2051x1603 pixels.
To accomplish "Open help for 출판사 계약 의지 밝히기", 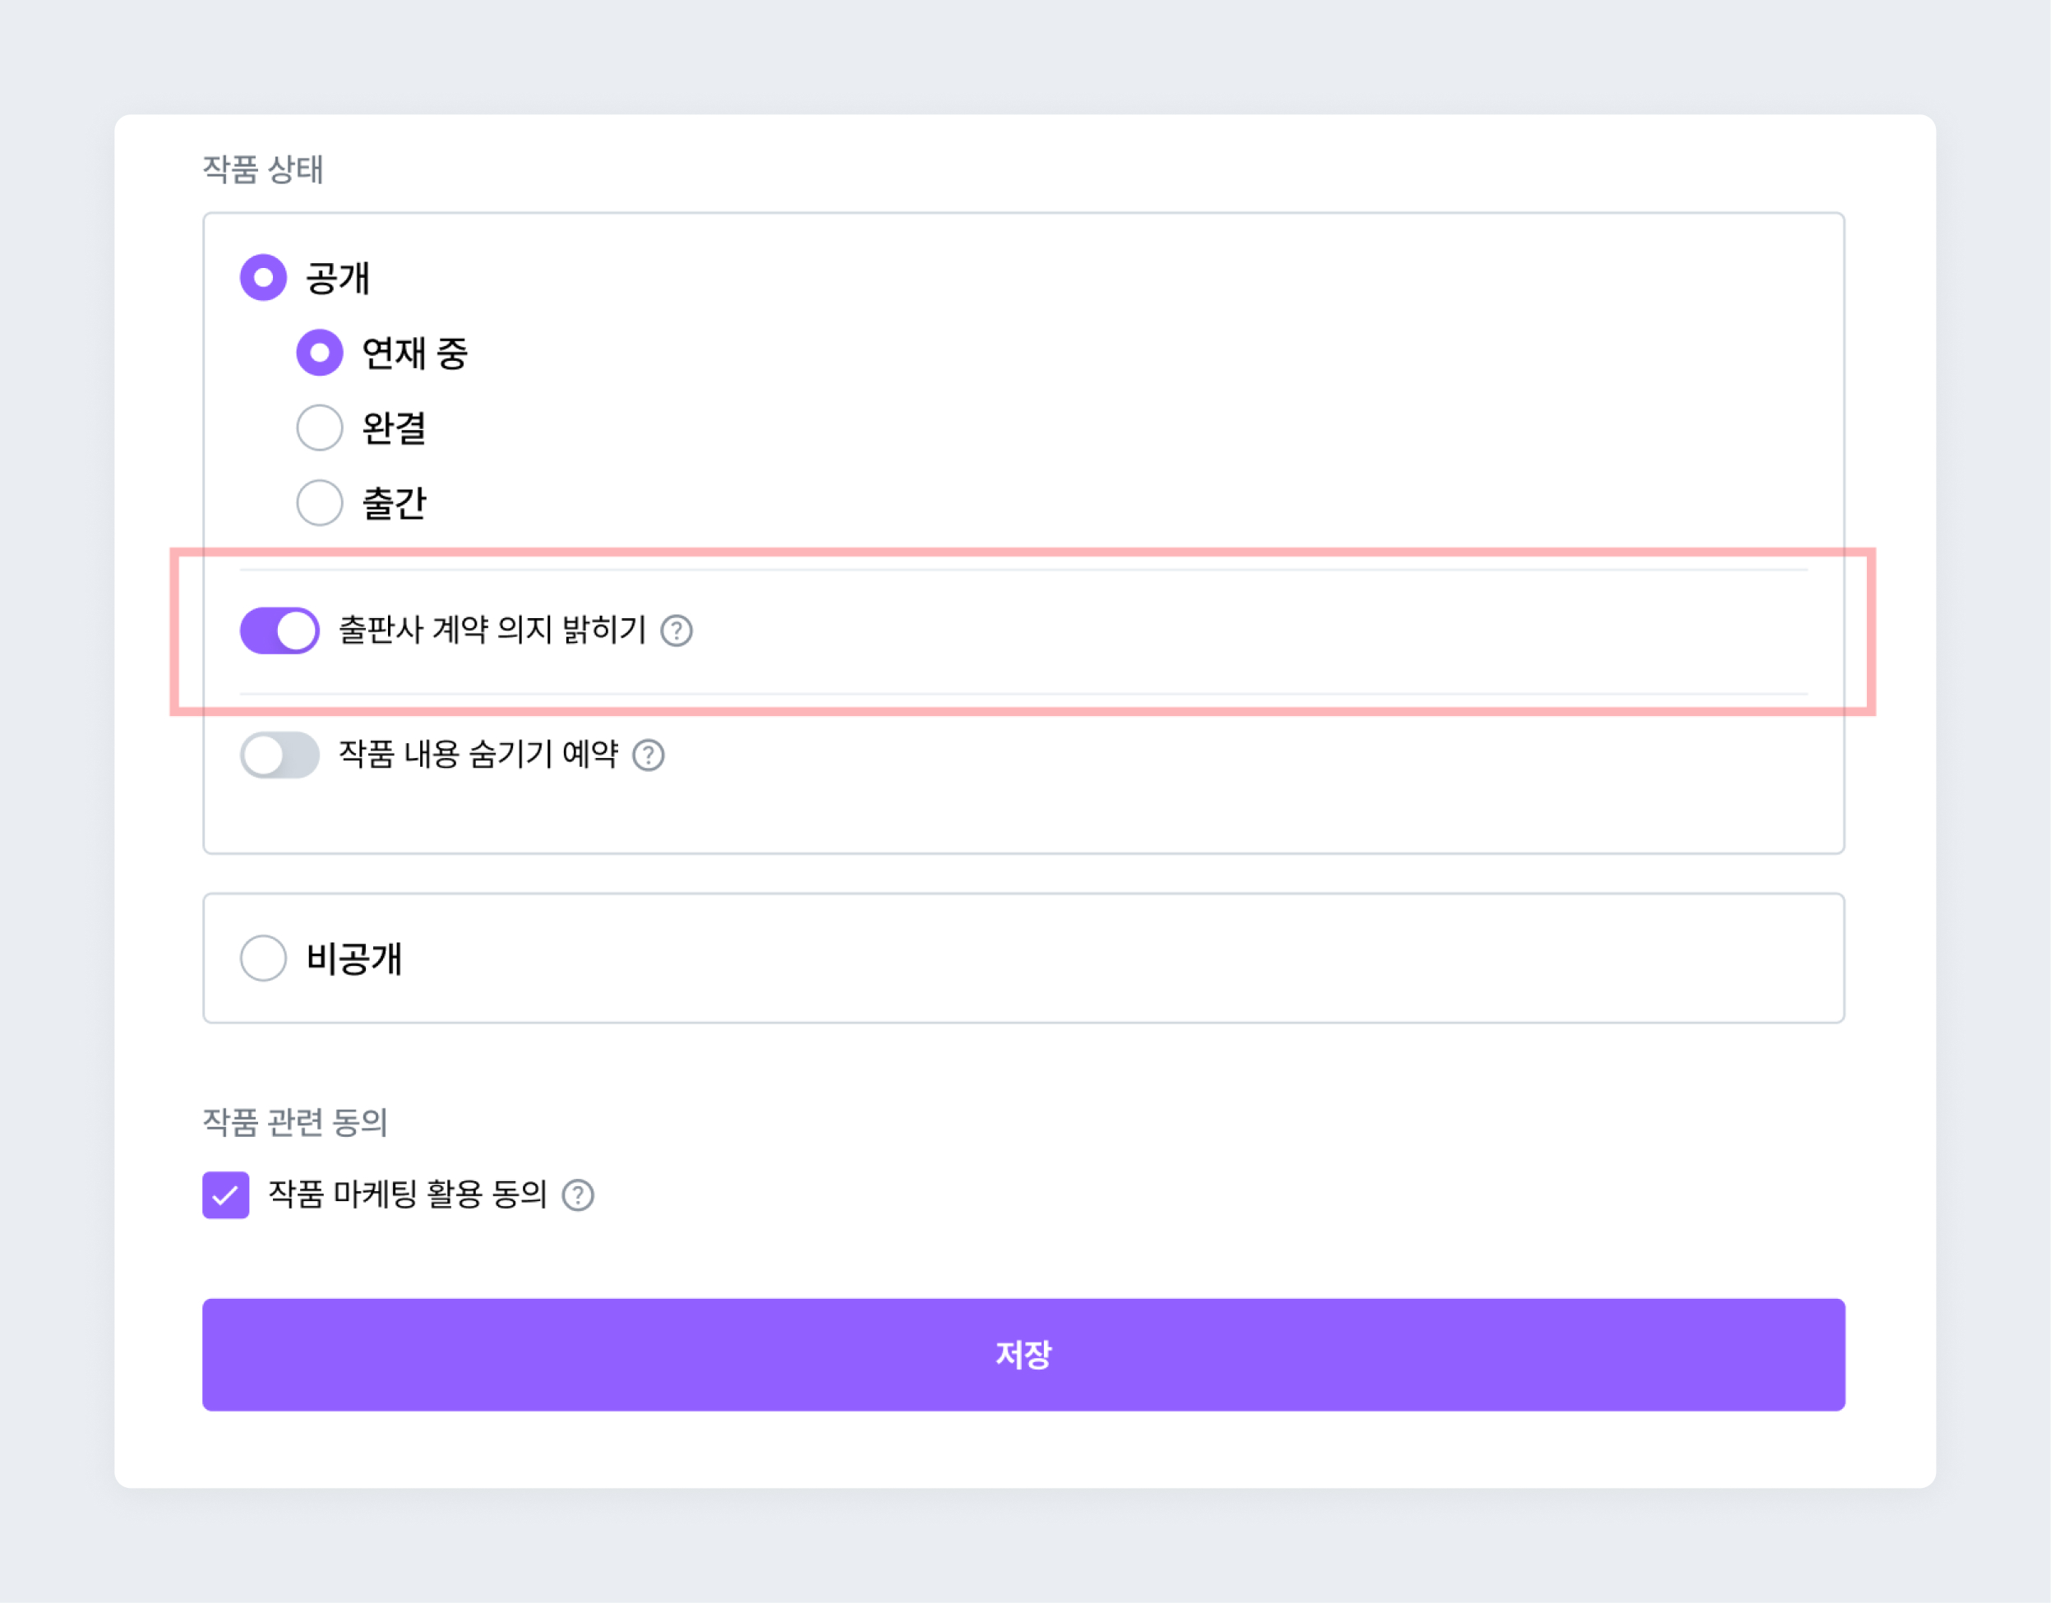I will point(677,631).
